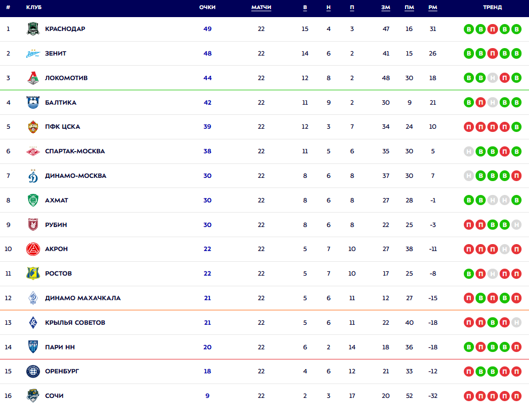
Task: Open the Lokomotiv crest icon
Action: 33,78
